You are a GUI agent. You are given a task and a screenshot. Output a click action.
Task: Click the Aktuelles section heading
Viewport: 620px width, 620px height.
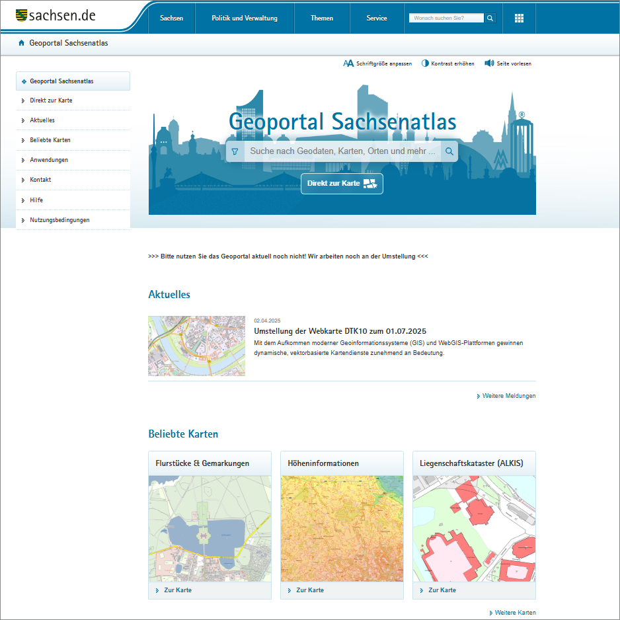point(169,295)
